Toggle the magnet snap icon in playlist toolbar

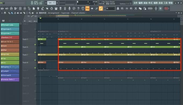click(5, 13)
